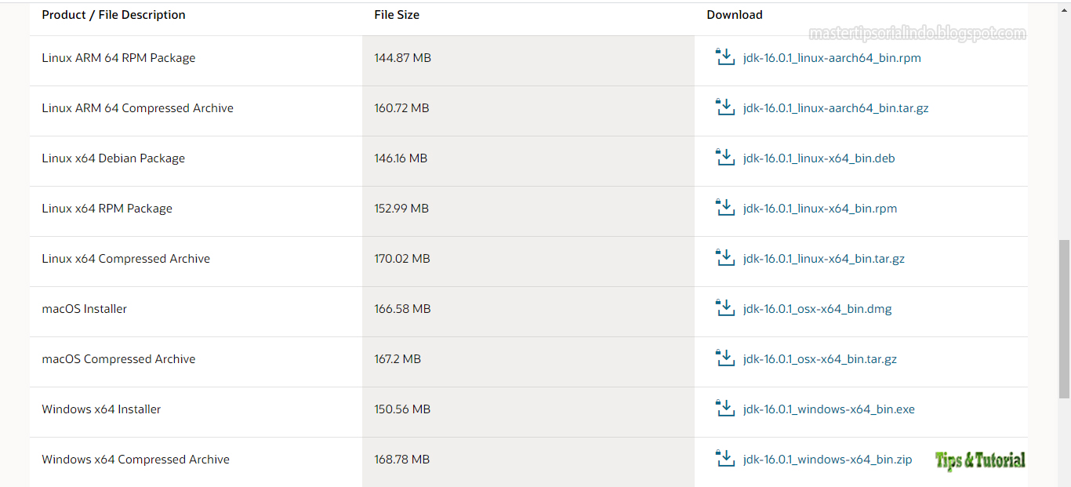Viewport: 1071px width, 487px height.
Task: Click download icon for osx-x64 tar.gz archive
Action: (x=725, y=358)
